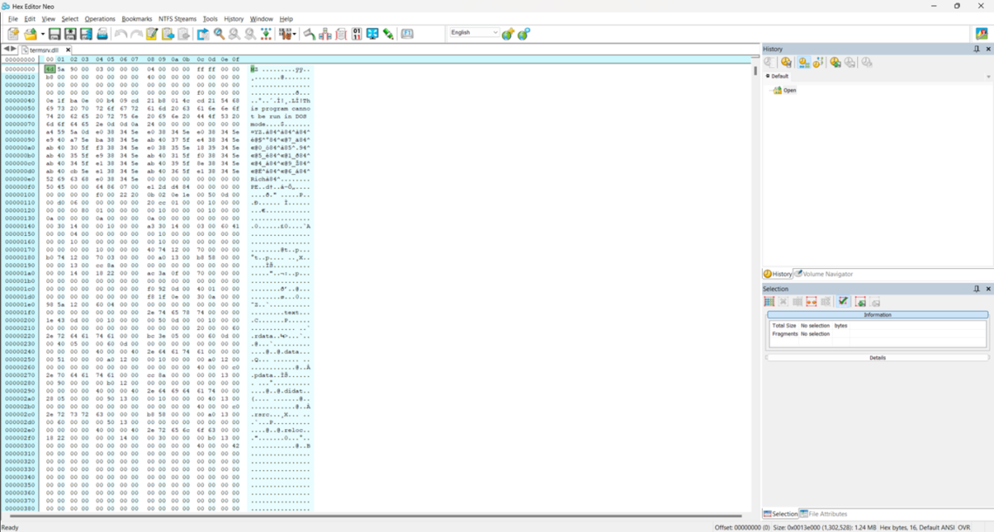
Task: Expand the dropdown arrow next to the Open icon
Action: (x=40, y=32)
